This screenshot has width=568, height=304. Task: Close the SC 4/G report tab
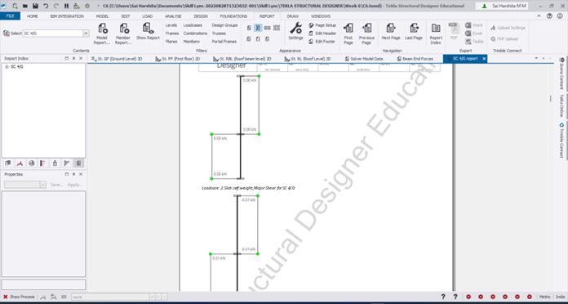click(x=484, y=59)
